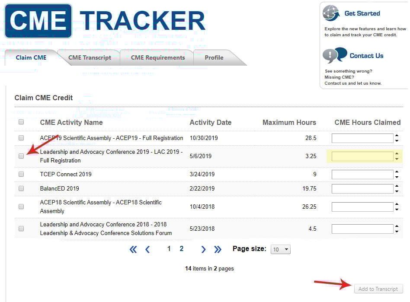Viewport: 410px width, 302px height.
Task: Jump to last page with double-right arrow
Action: (x=218, y=249)
